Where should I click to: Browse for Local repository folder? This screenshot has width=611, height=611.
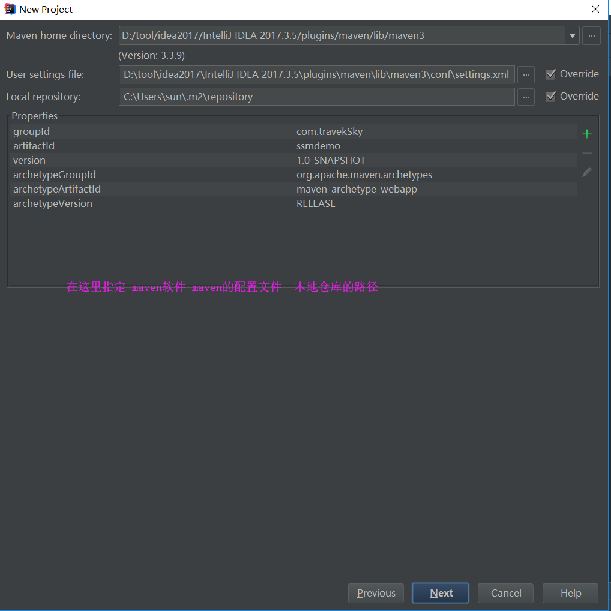[526, 97]
